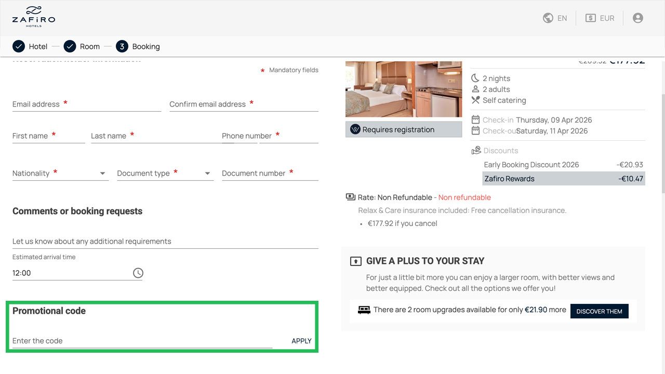
Task: Open the language selector globe icon
Action: click(x=548, y=17)
